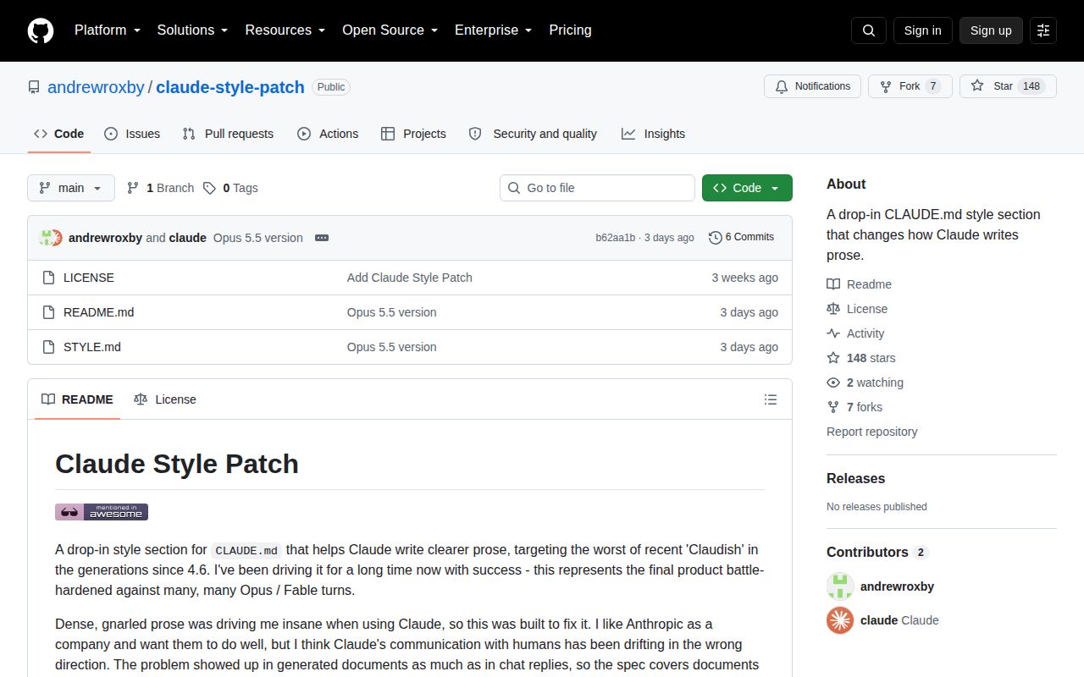
Task: Open the Activity pulse link
Action: coord(856,333)
